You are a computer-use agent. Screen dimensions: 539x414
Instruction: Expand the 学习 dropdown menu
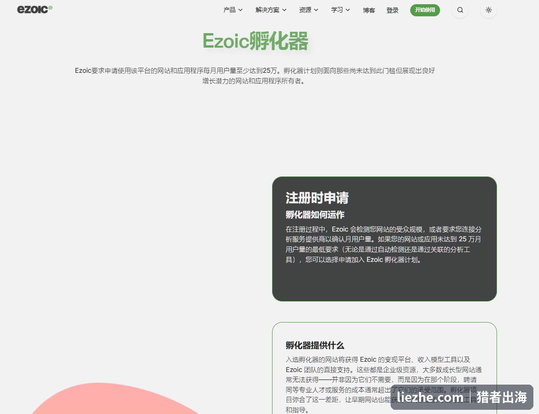tap(340, 10)
